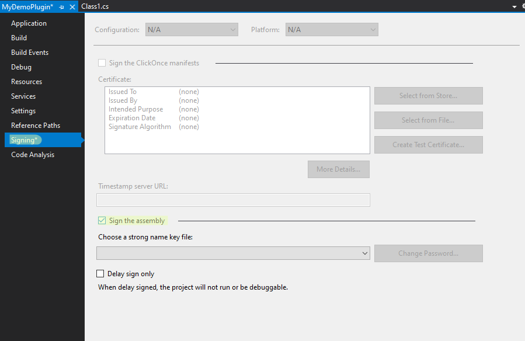The height and width of the screenshot is (341, 525).
Task: Enable Sign the ClickOnce manifests
Action: tap(102, 62)
